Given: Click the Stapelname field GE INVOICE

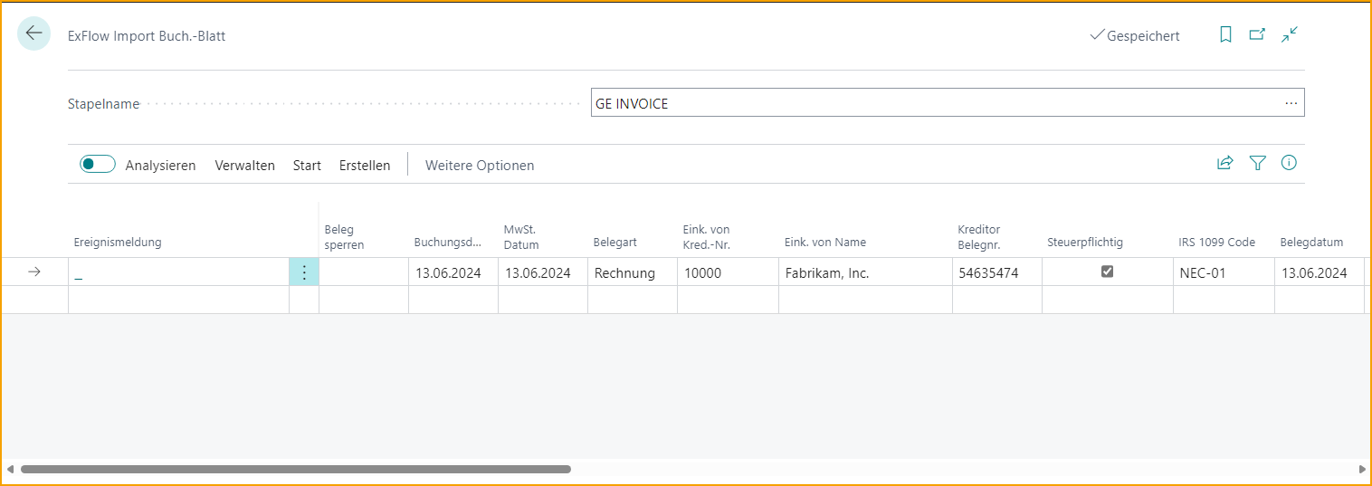Looking at the screenshot, I should point(948,103).
